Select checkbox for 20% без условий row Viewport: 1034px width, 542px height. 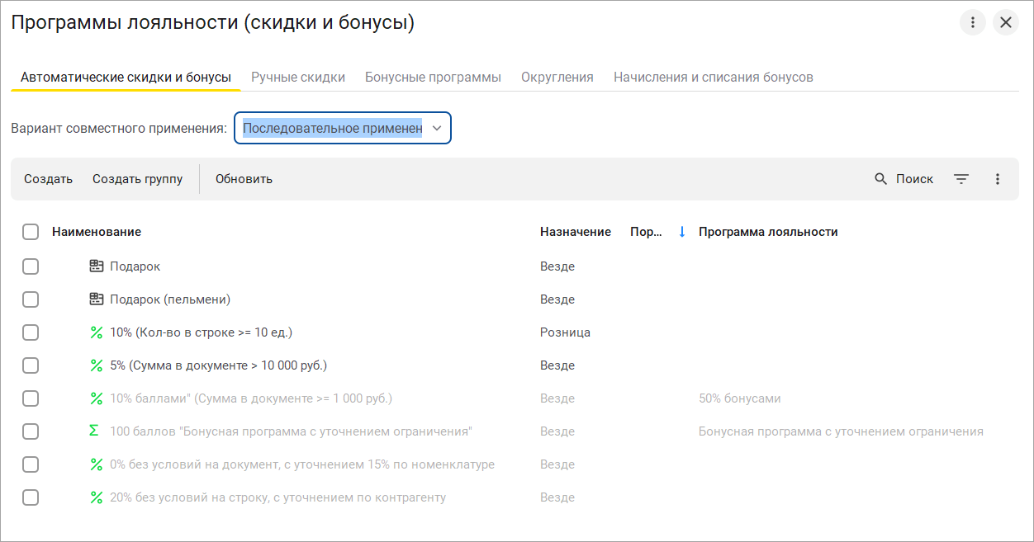click(x=31, y=497)
